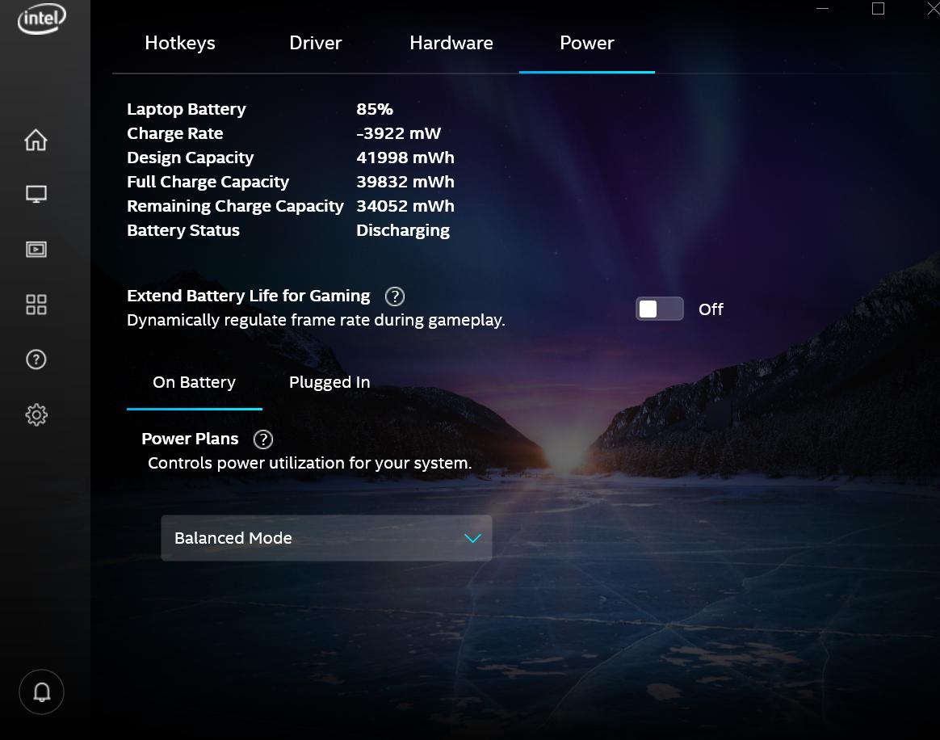Image resolution: width=940 pixels, height=740 pixels.
Task: View the Hardware tab
Action: pyautogui.click(x=451, y=43)
